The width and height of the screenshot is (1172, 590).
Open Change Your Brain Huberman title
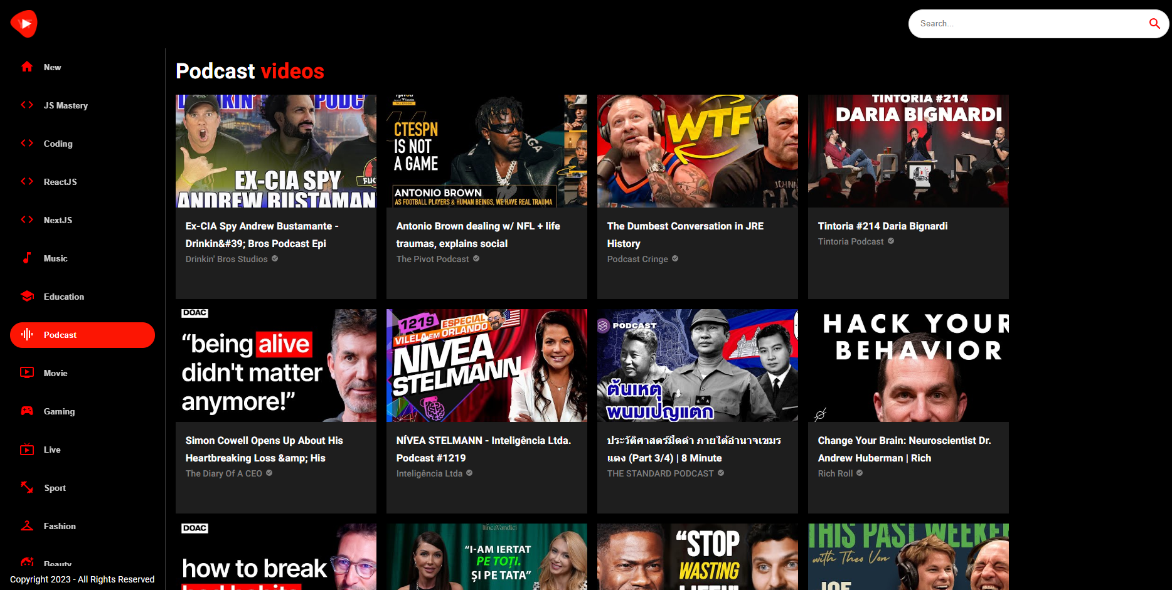pos(904,449)
